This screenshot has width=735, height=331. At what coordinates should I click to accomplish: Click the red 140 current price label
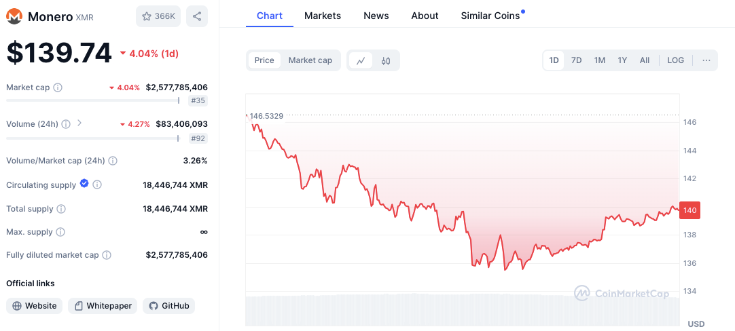pos(689,210)
